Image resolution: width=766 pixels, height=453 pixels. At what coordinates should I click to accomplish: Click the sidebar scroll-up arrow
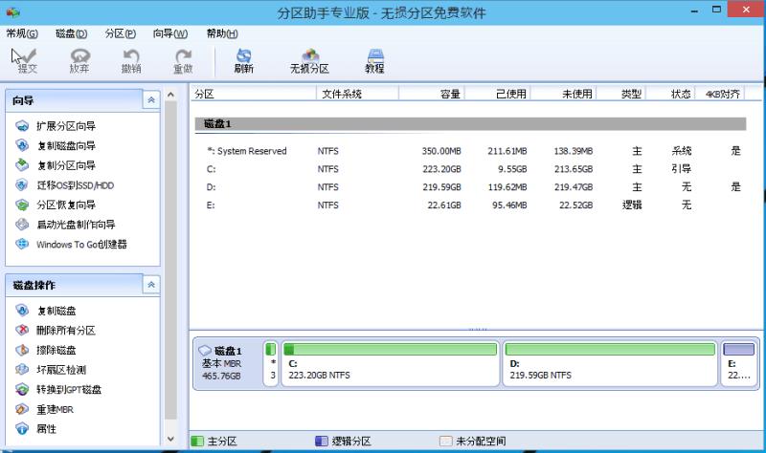tap(170, 95)
